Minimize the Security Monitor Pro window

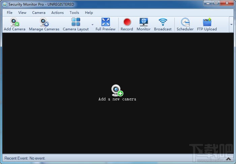208,3
